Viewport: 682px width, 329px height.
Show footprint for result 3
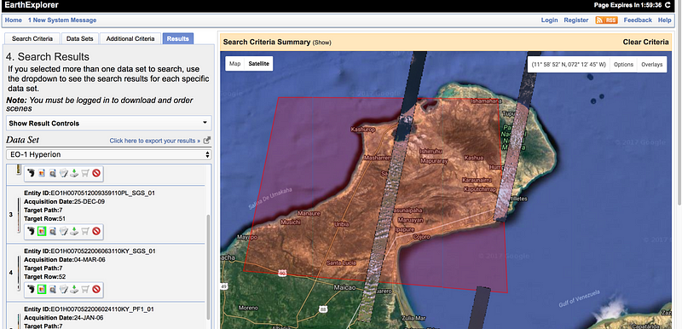32,231
